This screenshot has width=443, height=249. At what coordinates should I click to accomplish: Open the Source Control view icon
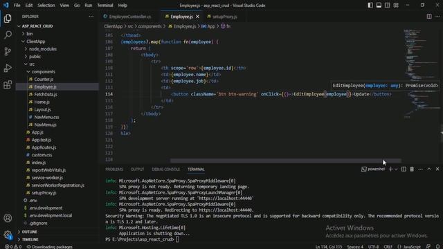[x=8, y=51]
